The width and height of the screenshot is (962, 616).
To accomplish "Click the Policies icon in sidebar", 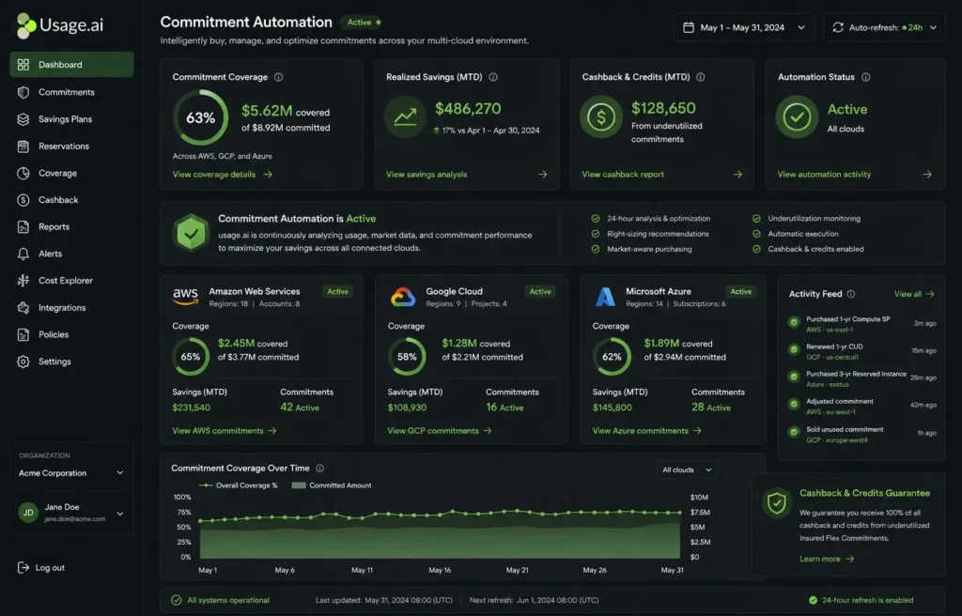I will tap(23, 334).
